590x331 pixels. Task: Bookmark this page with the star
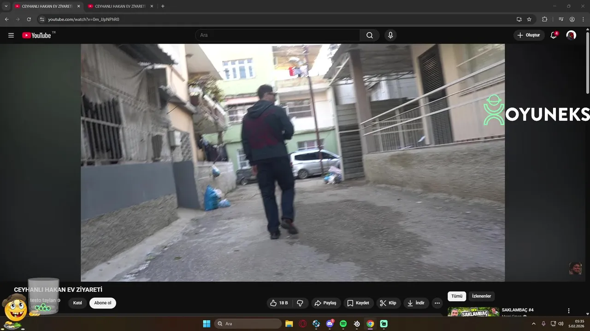tap(529, 19)
